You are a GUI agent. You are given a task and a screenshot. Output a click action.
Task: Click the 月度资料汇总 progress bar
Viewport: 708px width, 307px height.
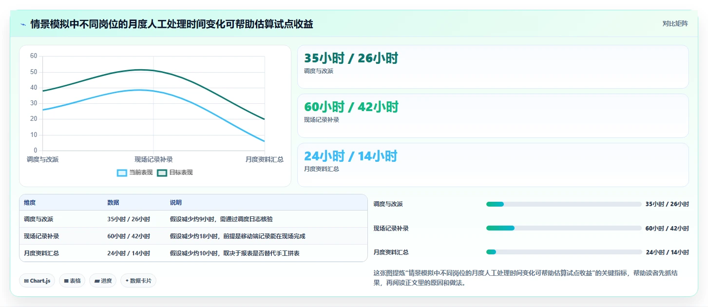564,252
